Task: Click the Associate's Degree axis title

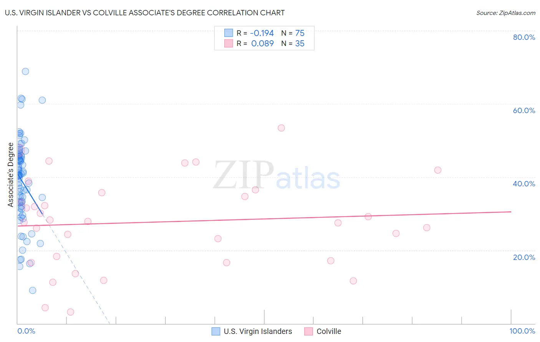Action: pos(11,174)
